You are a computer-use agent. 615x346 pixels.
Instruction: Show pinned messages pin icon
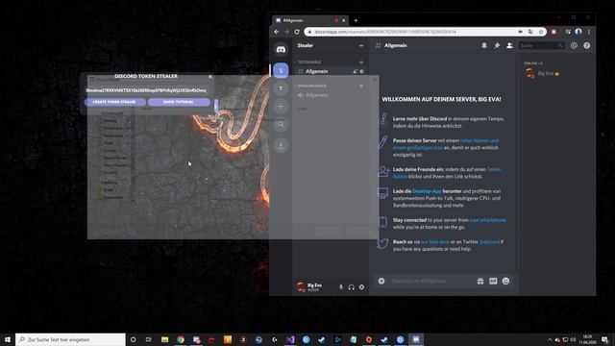tap(497, 45)
